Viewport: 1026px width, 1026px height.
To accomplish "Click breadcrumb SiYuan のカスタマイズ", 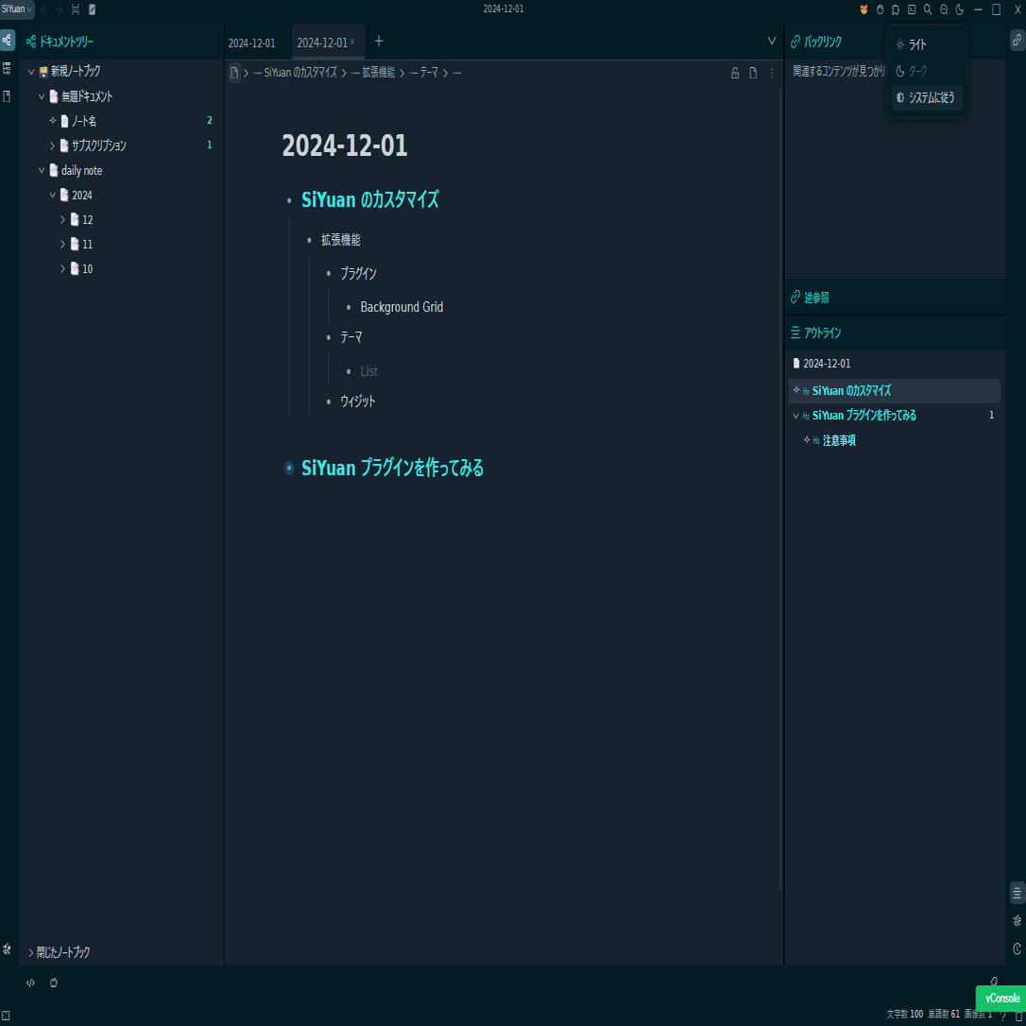I will click(295, 73).
